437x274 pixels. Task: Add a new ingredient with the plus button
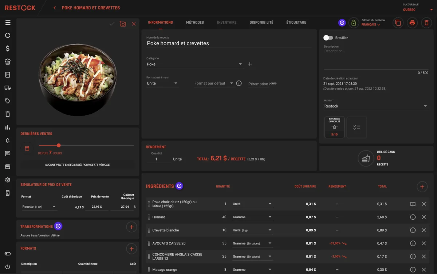point(422,187)
